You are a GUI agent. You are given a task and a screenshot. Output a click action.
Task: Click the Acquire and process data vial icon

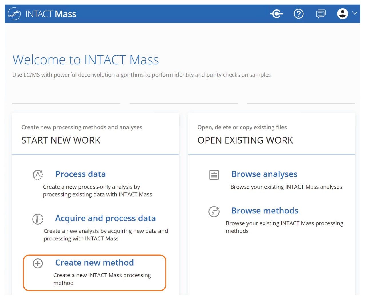click(38, 219)
